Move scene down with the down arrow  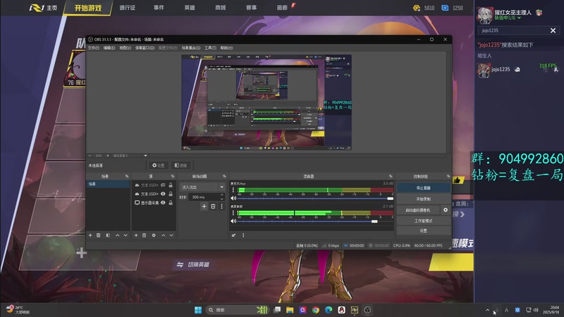[125, 235]
